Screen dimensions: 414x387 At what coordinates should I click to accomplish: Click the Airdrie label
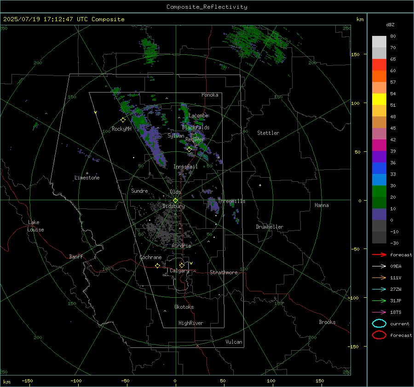point(181,246)
